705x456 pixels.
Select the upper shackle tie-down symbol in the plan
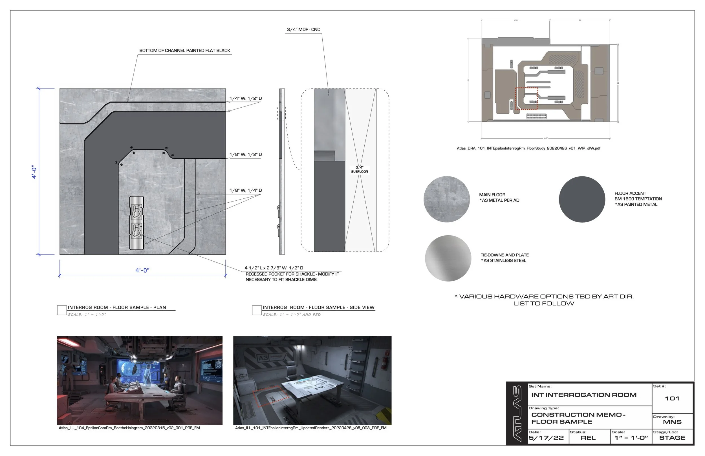pyautogui.click(x=136, y=212)
